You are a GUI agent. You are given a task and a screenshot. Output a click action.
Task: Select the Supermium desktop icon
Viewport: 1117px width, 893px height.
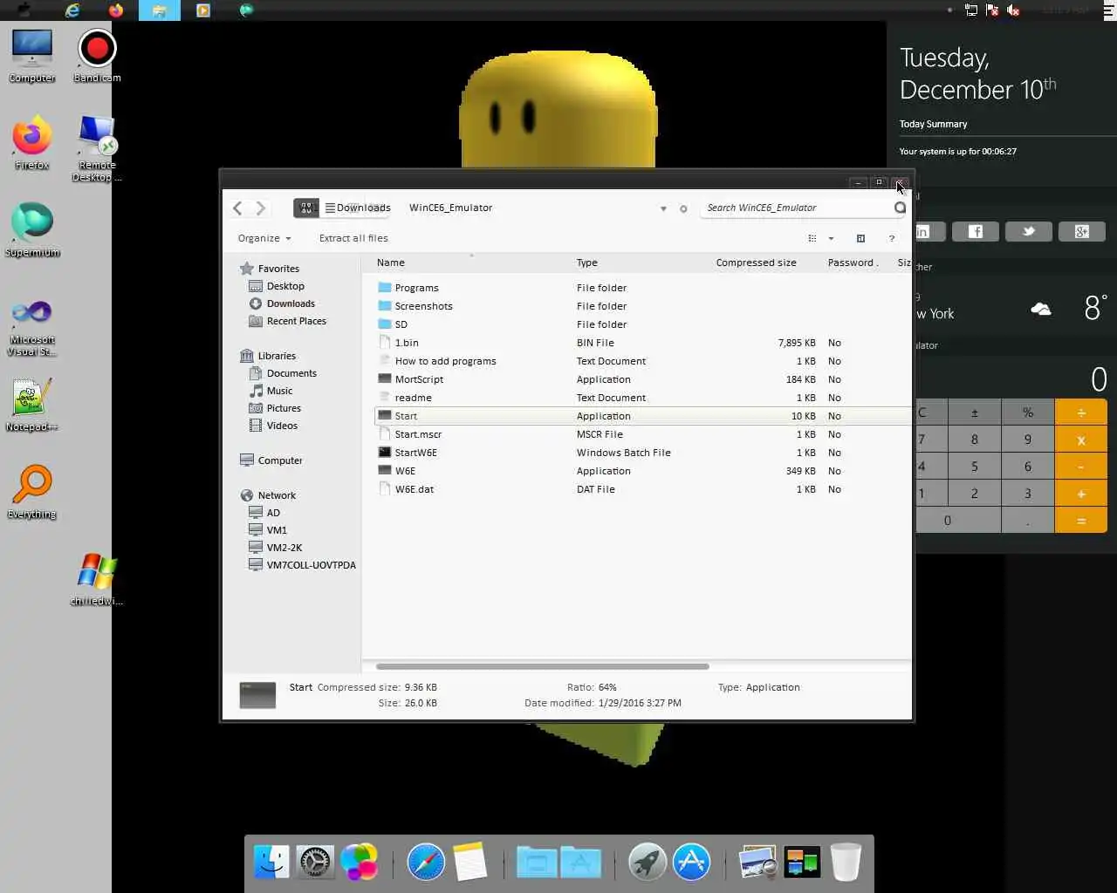click(32, 230)
